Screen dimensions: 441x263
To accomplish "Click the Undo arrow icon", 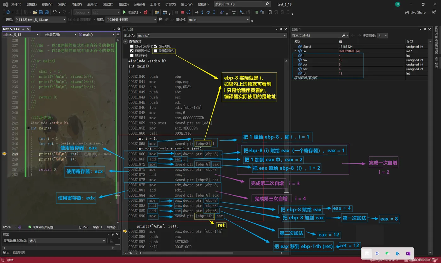I will tap(55, 12).
